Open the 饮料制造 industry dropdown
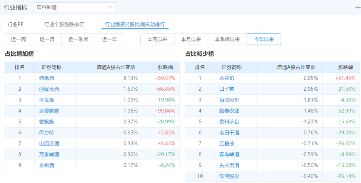Screen dimensions: 361x183 pyautogui.click(x=75, y=7)
